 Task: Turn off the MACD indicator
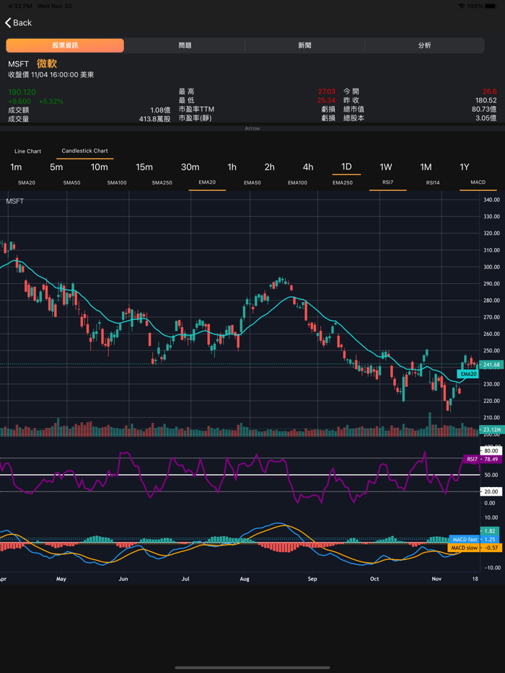pos(478,182)
